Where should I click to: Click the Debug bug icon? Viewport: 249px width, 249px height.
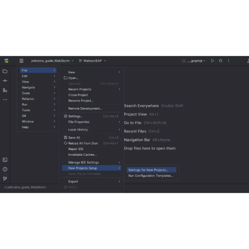pyautogui.click(x=220, y=61)
